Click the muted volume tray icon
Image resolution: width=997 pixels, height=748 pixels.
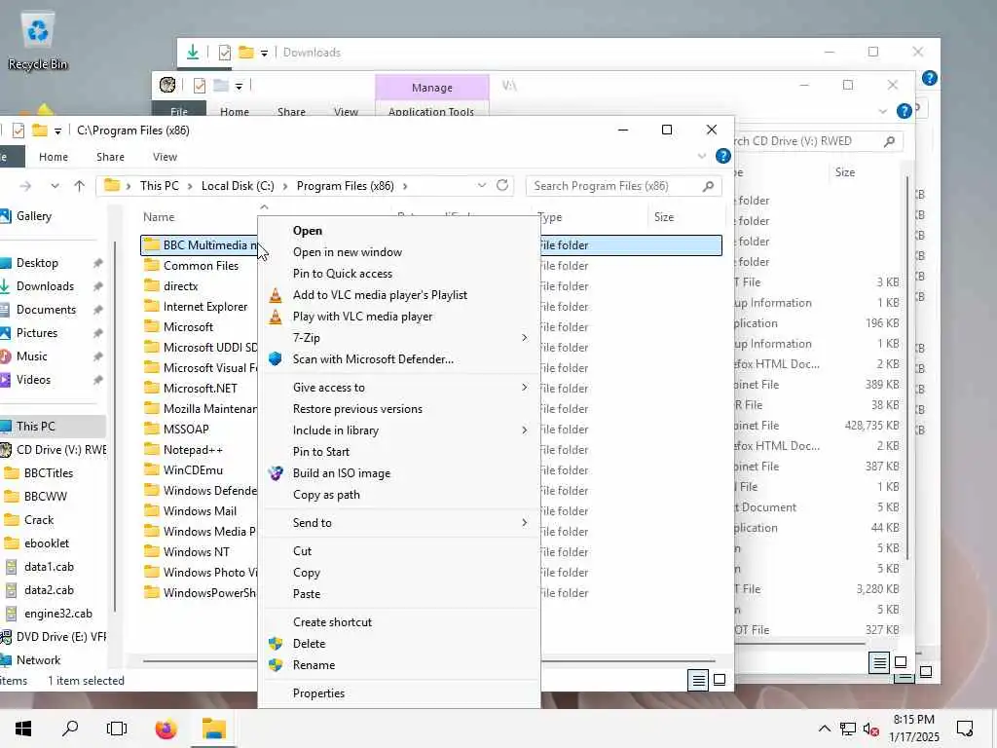871,729
